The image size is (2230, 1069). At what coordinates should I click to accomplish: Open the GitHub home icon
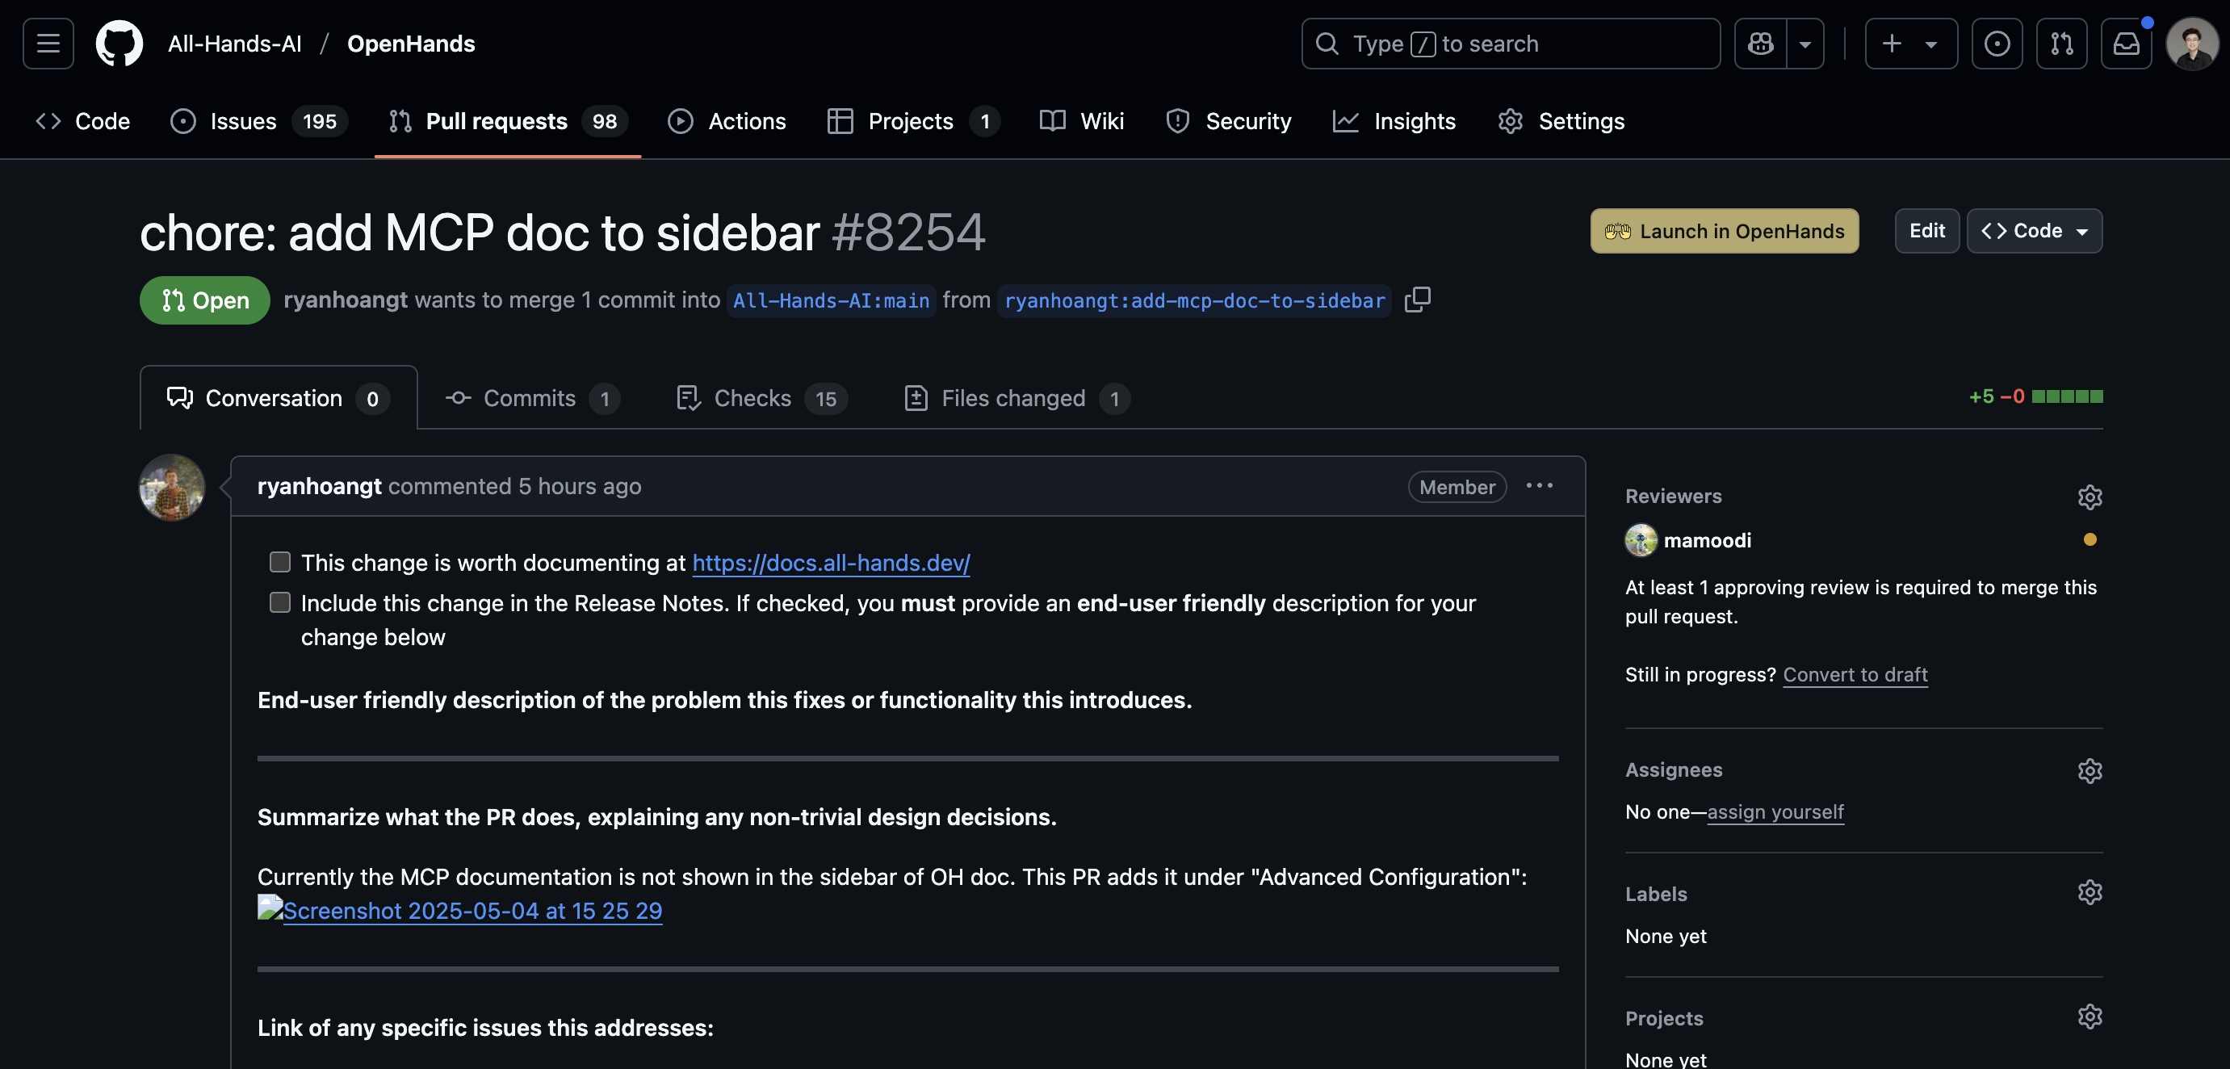click(x=119, y=44)
